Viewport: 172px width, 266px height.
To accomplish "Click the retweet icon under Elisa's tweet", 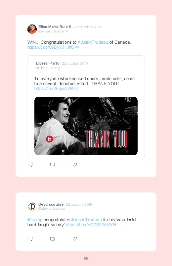I will [52, 165].
